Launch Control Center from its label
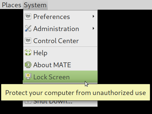This screenshot has width=152, height=114. click(56, 41)
